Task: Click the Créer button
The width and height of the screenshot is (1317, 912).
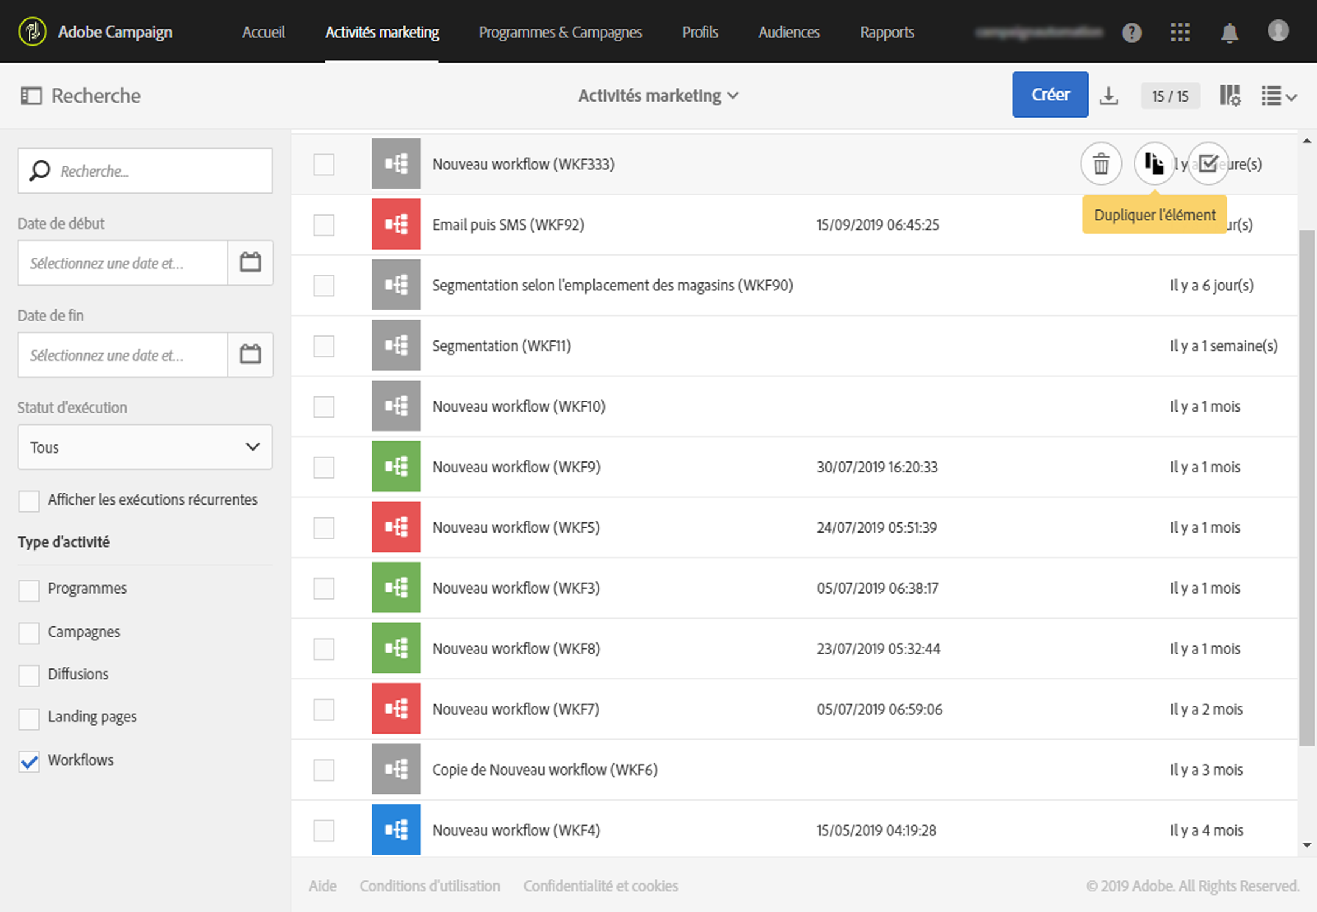Action: (x=1050, y=94)
